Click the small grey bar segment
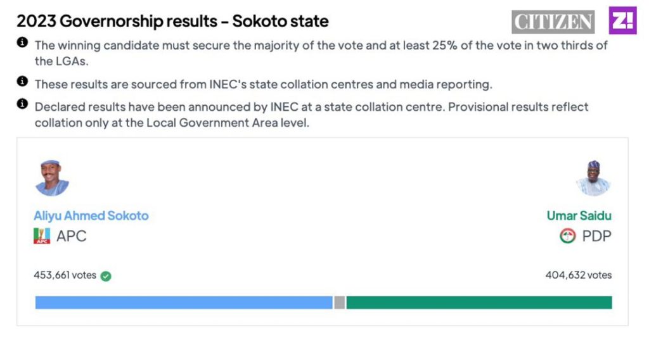The image size is (649, 352). 340,303
